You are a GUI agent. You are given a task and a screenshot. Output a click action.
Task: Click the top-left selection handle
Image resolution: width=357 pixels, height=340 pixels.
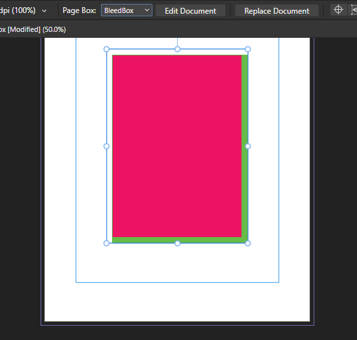point(106,49)
